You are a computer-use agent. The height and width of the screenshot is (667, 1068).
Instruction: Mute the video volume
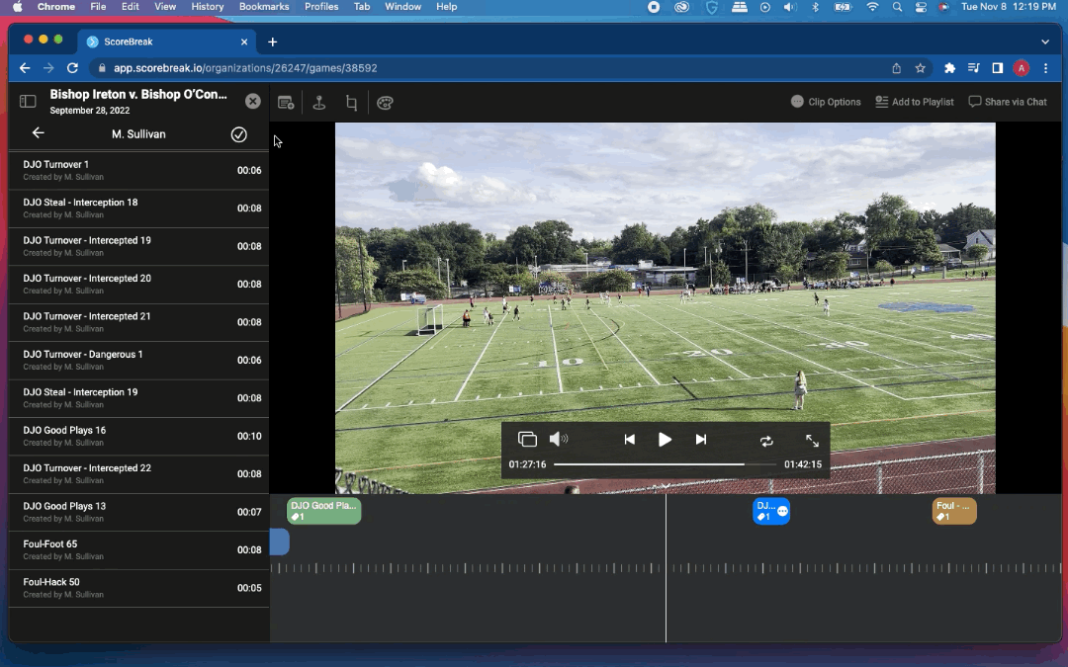[559, 439]
